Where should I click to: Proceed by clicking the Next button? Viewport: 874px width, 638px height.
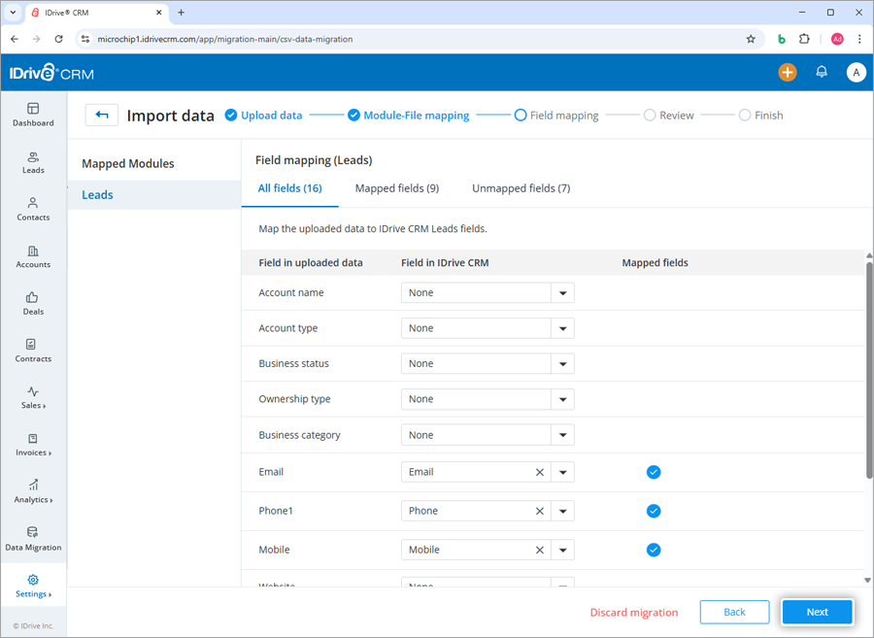click(x=817, y=612)
